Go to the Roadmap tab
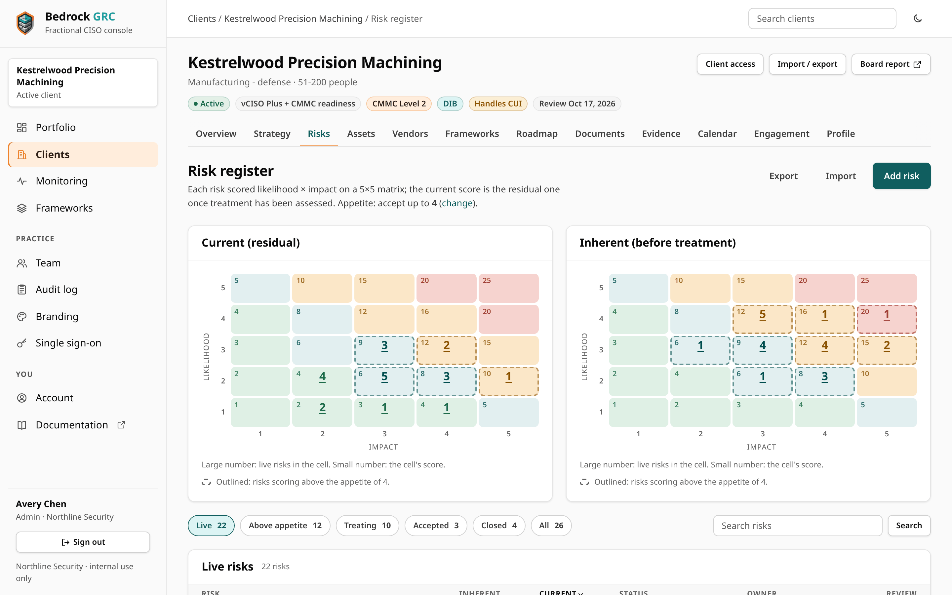Image resolution: width=952 pixels, height=595 pixels. pos(537,134)
